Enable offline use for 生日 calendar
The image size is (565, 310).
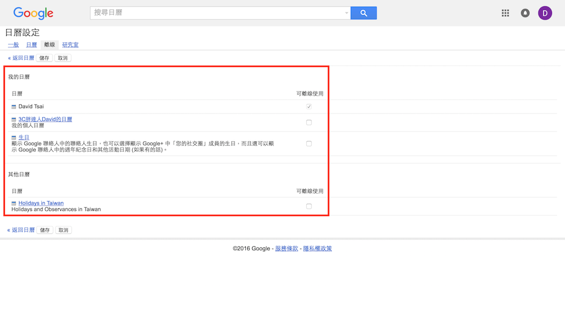click(309, 143)
